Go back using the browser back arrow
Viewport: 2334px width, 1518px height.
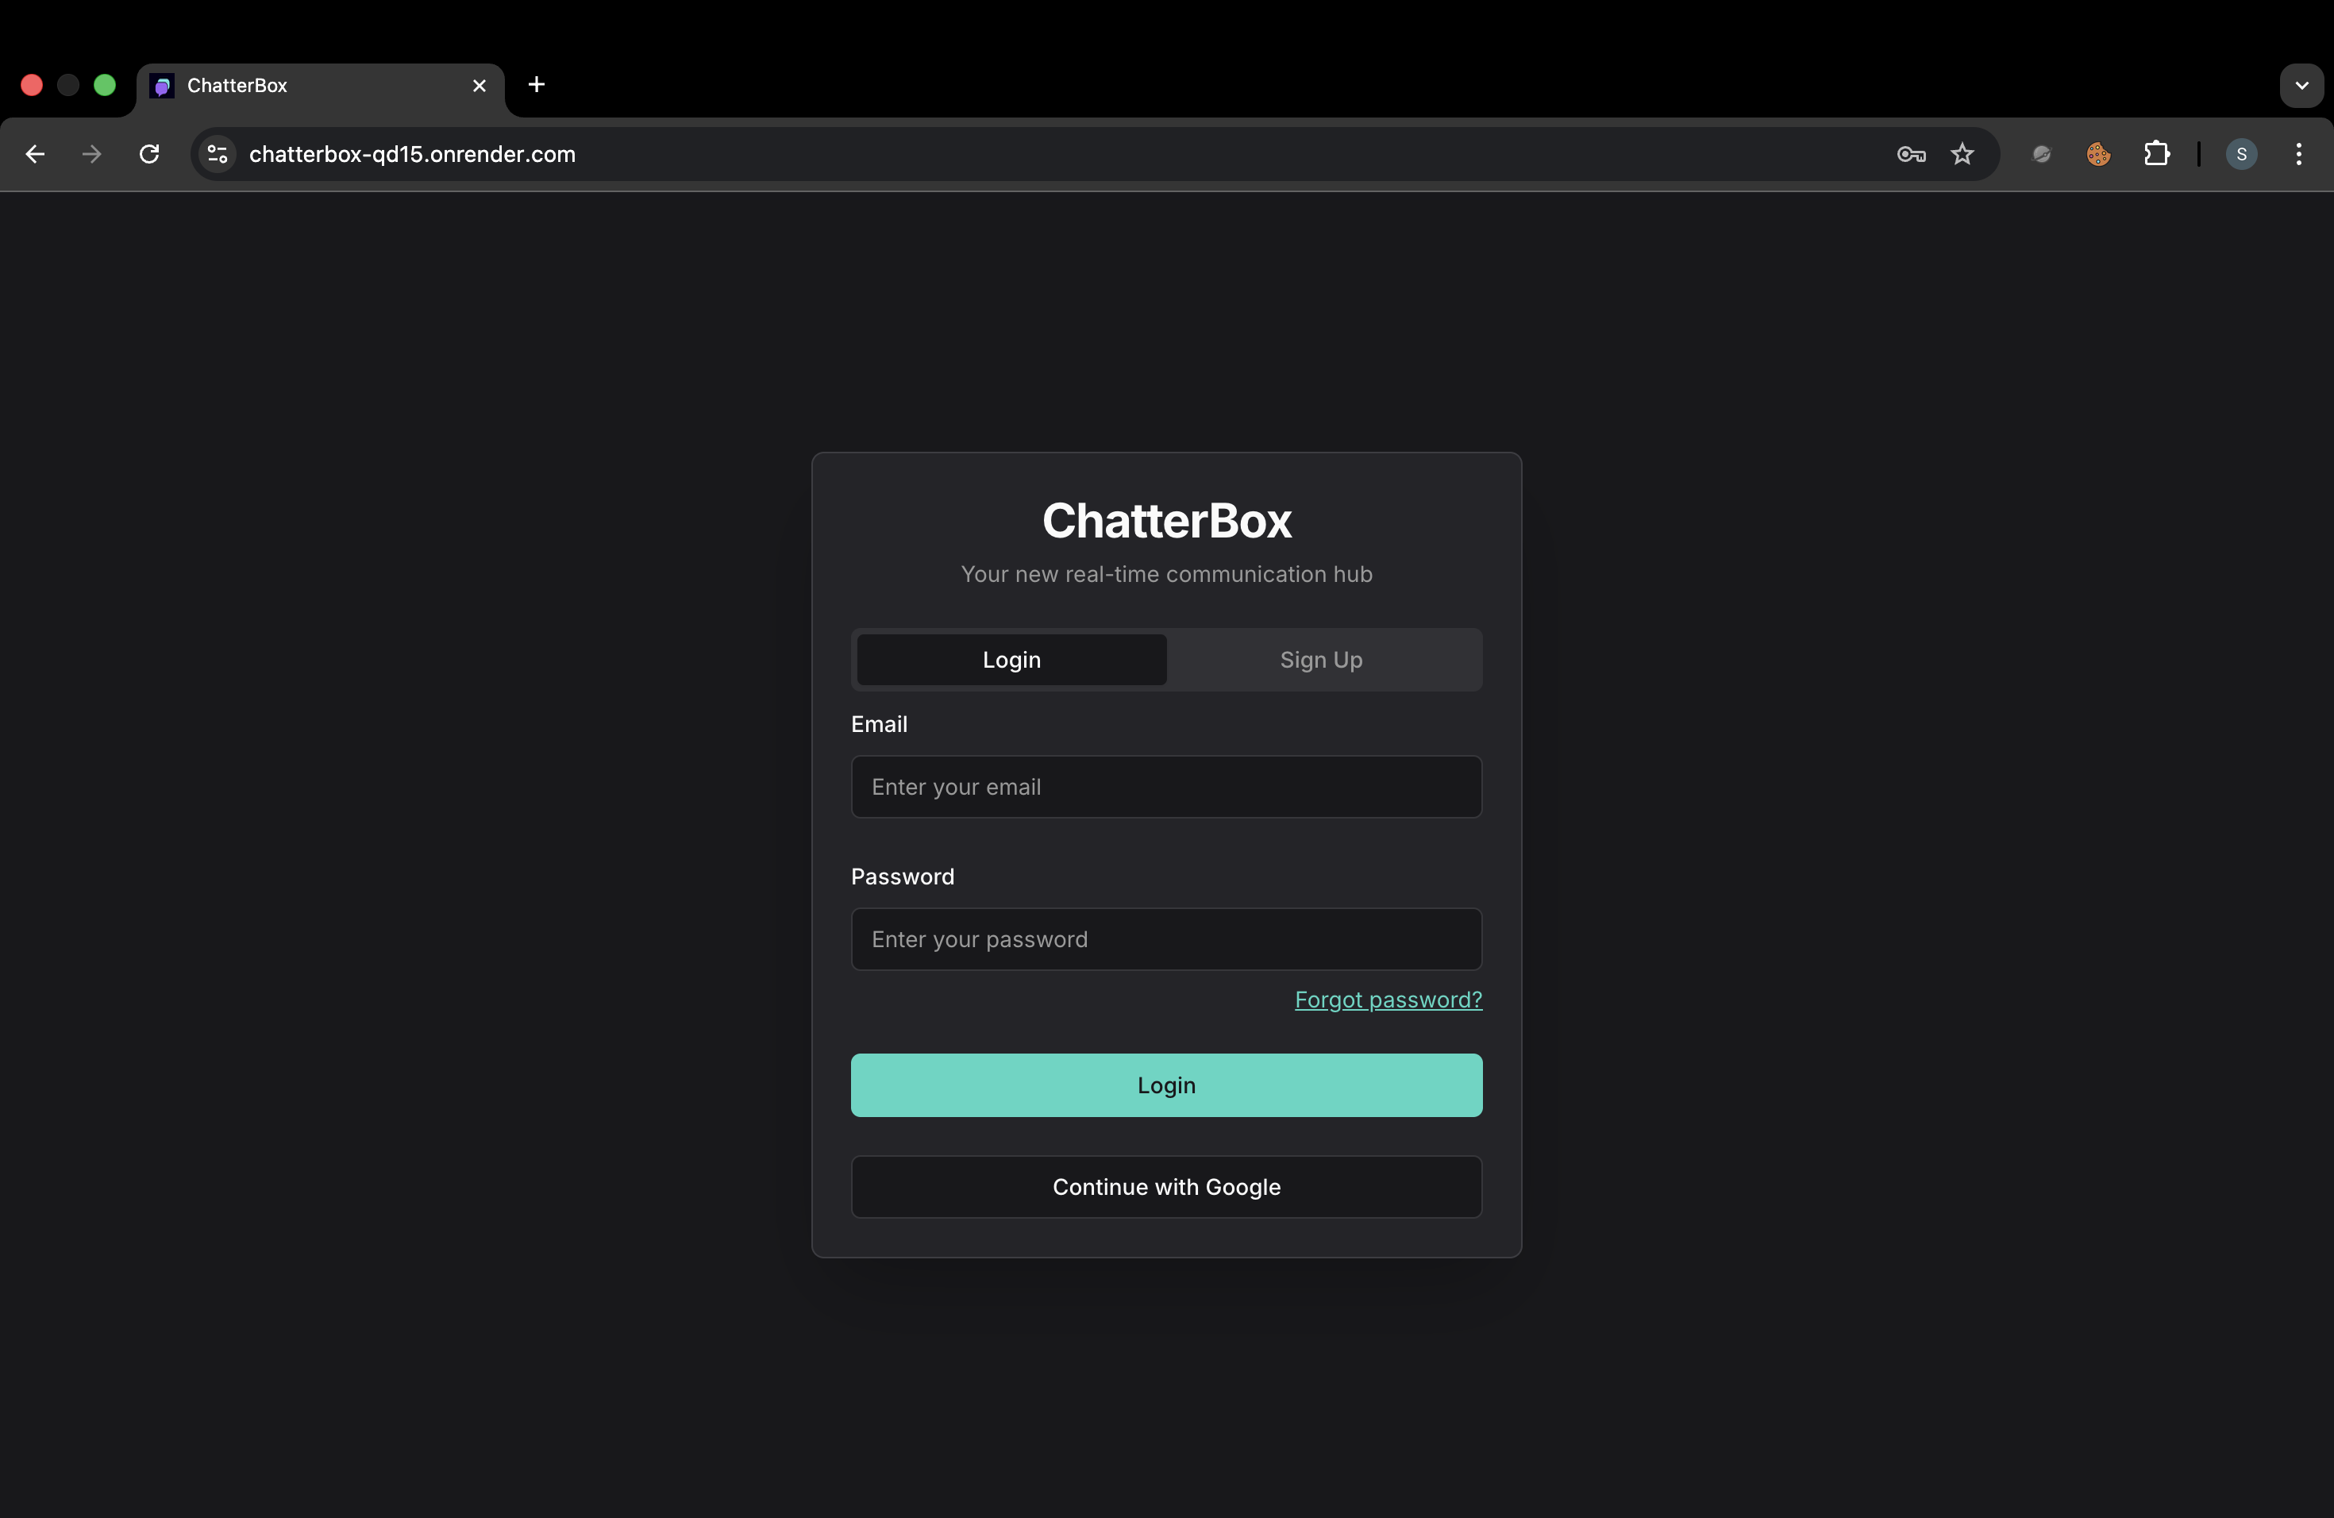[35, 154]
